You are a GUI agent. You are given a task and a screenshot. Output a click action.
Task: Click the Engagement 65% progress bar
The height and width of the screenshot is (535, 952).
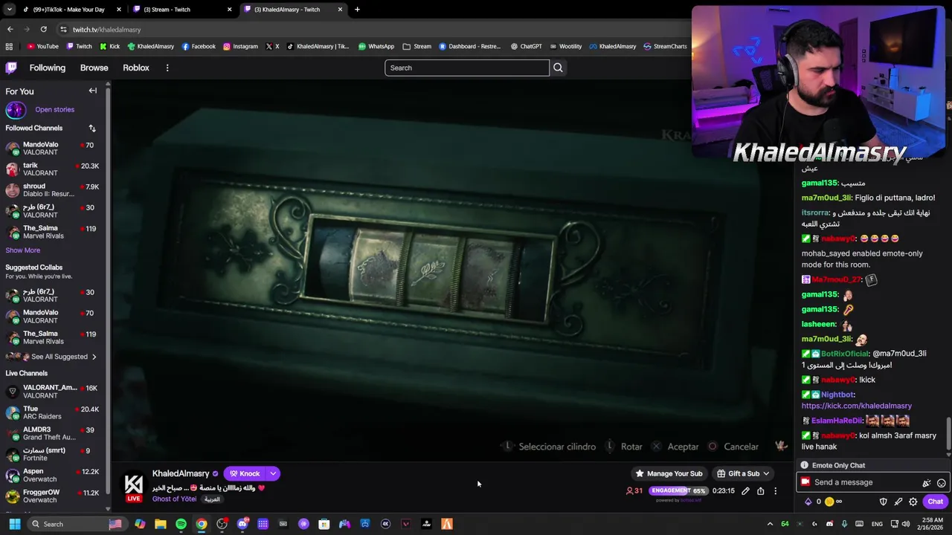click(678, 491)
